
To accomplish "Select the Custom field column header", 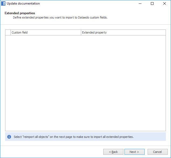I will 46,32.
